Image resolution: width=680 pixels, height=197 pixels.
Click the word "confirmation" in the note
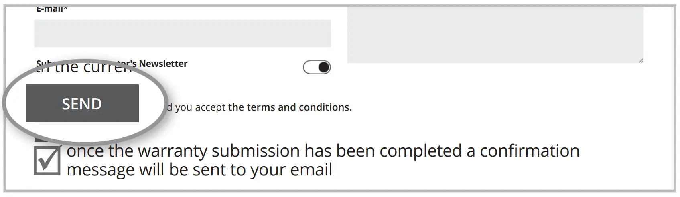coord(530,151)
